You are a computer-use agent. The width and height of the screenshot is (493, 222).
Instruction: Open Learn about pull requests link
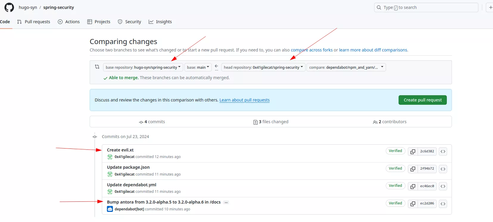pos(245,100)
